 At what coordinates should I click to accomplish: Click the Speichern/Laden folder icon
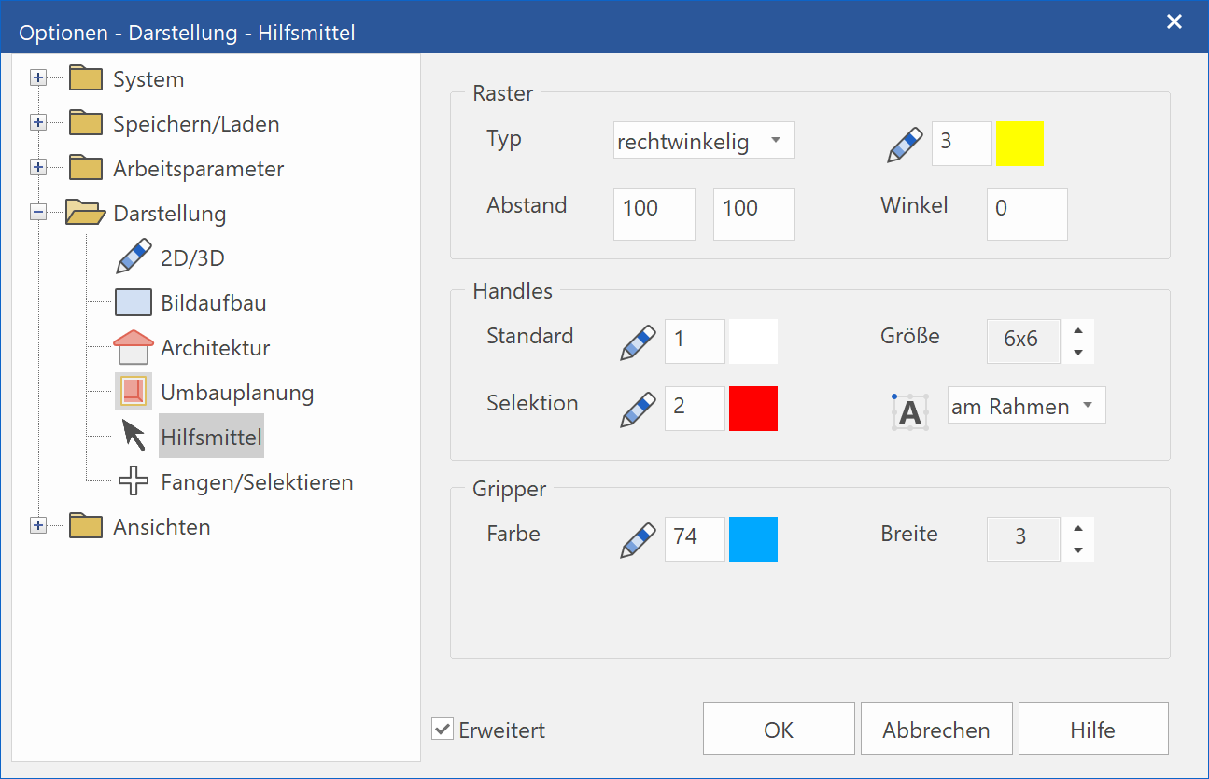(86, 122)
